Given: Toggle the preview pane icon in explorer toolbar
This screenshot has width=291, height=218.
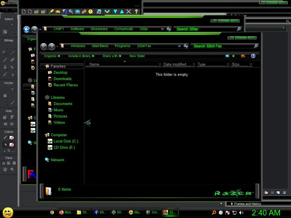Looking at the screenshot, I should click(x=243, y=56).
